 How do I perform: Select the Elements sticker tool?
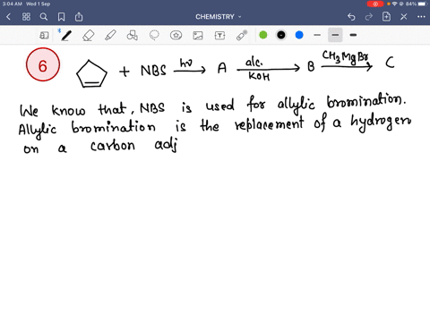click(x=176, y=35)
